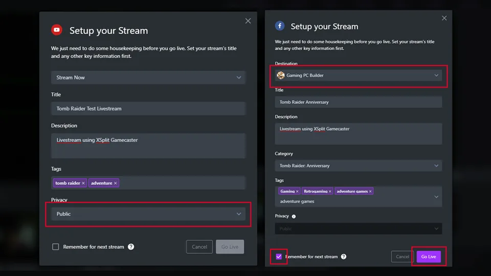Click the Facebook logo icon in the right dialog
The height and width of the screenshot is (276, 491).
coord(280,26)
